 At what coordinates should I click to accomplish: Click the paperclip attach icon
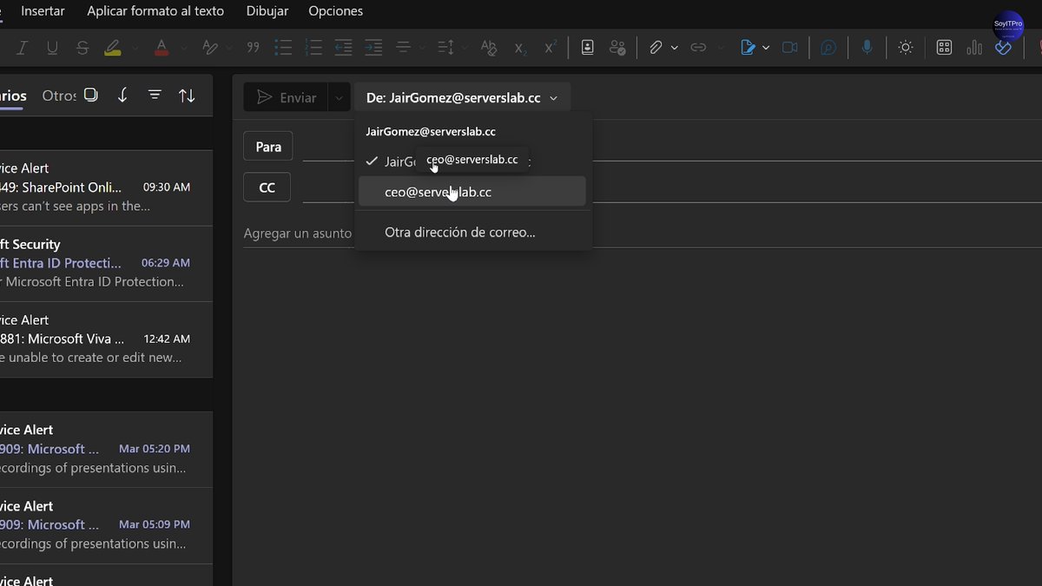[x=656, y=48]
